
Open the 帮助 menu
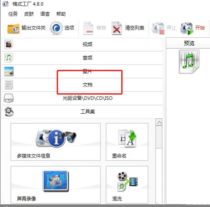click(61, 14)
